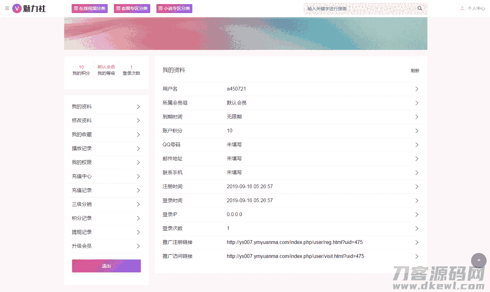Click the search magnifier icon
The width and height of the screenshot is (490, 292).
point(420,8)
